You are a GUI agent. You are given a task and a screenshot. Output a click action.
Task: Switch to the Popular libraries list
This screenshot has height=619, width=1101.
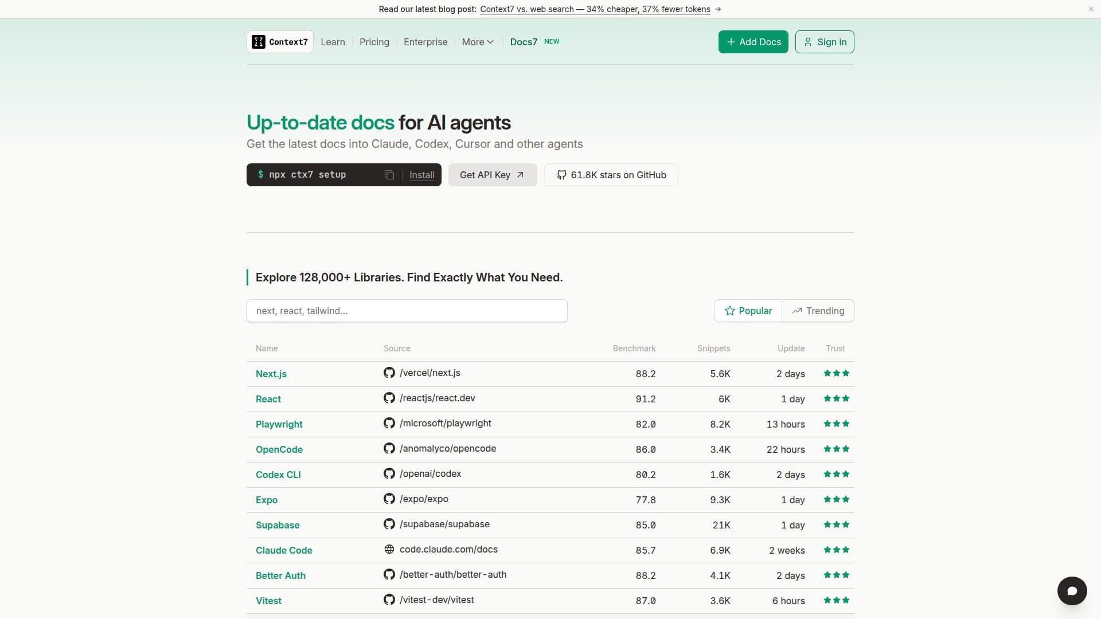pyautogui.click(x=748, y=311)
